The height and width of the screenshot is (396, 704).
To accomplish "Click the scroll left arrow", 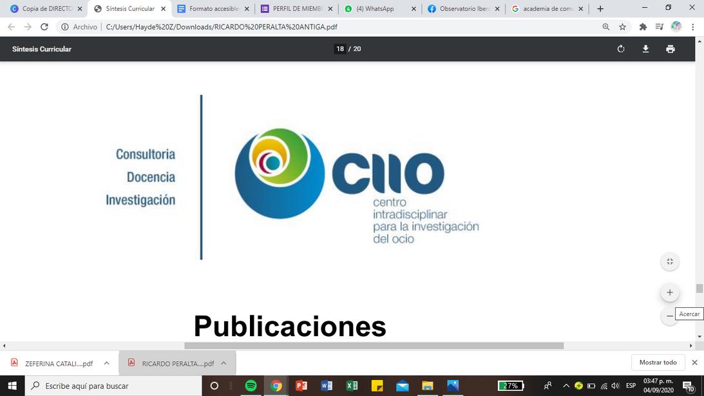I will click(x=4, y=346).
